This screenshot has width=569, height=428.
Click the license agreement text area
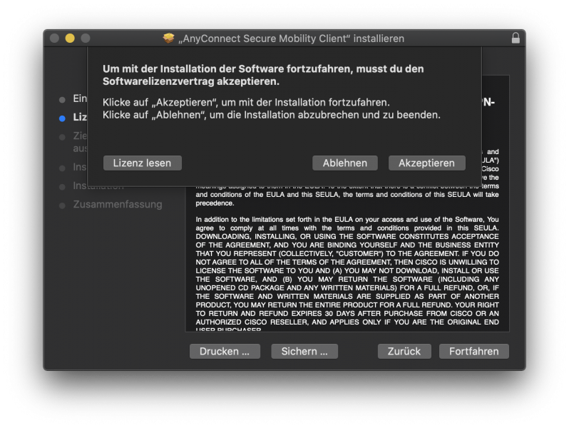pos(347,259)
